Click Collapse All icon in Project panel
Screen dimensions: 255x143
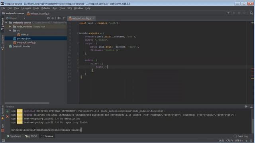pyautogui.click(x=53, y=18)
